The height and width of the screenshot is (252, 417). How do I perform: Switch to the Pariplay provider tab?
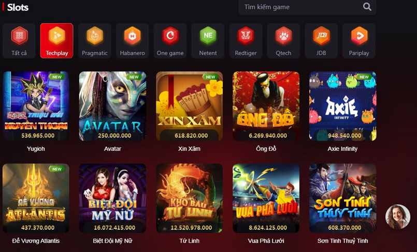point(359,41)
